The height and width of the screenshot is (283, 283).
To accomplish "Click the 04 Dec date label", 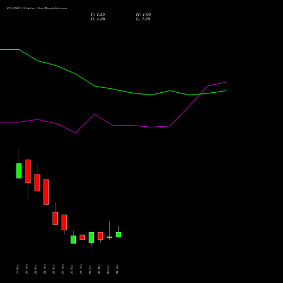I will (117, 269).
